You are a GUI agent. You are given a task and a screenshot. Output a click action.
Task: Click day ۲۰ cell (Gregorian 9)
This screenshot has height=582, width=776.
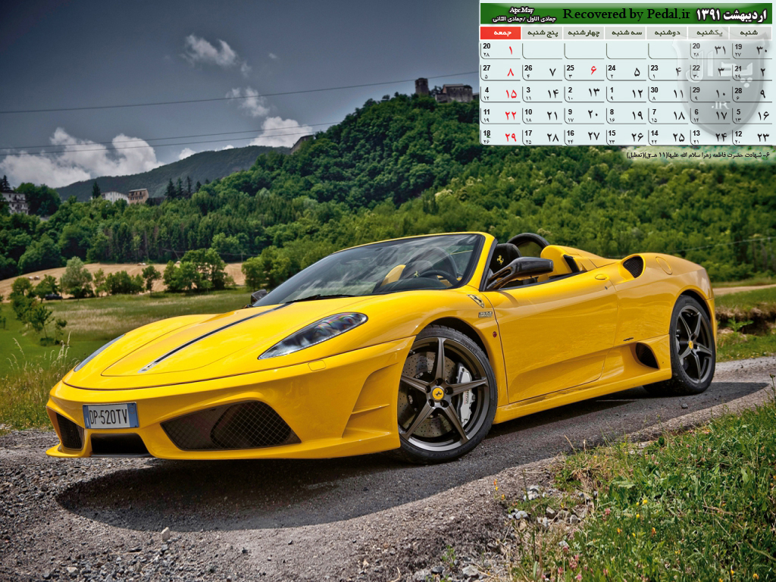[x=584, y=115]
